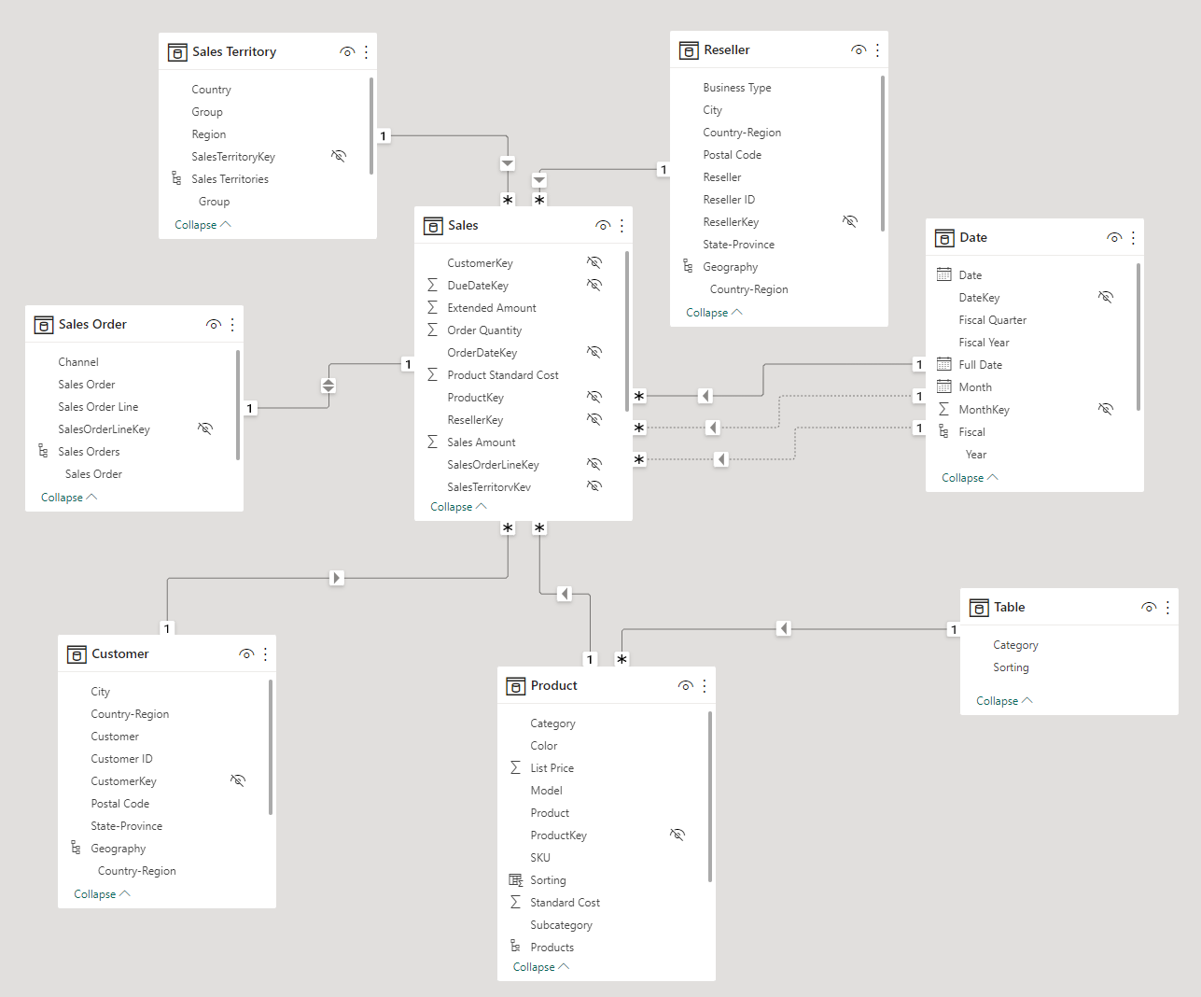Collapse the Date table

[969, 477]
